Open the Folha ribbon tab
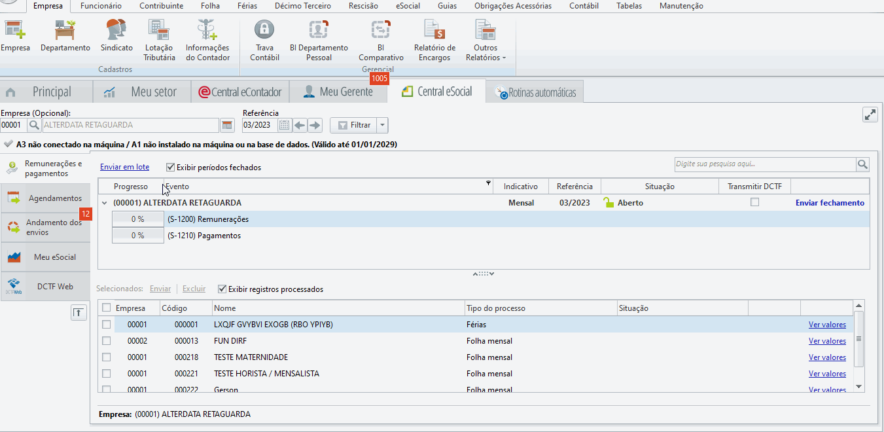 click(210, 6)
